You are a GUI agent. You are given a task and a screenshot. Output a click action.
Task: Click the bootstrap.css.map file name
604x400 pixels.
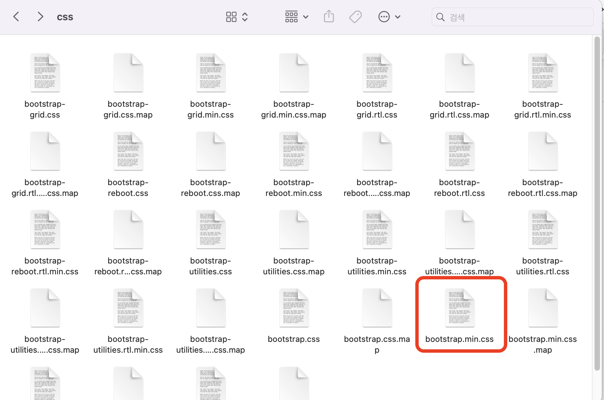point(377,344)
